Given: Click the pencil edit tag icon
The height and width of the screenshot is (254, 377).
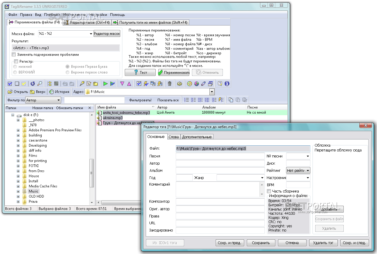Looking at the screenshot, I should (x=82, y=84).
